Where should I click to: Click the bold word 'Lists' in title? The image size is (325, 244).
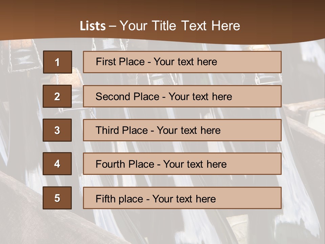coord(93,26)
